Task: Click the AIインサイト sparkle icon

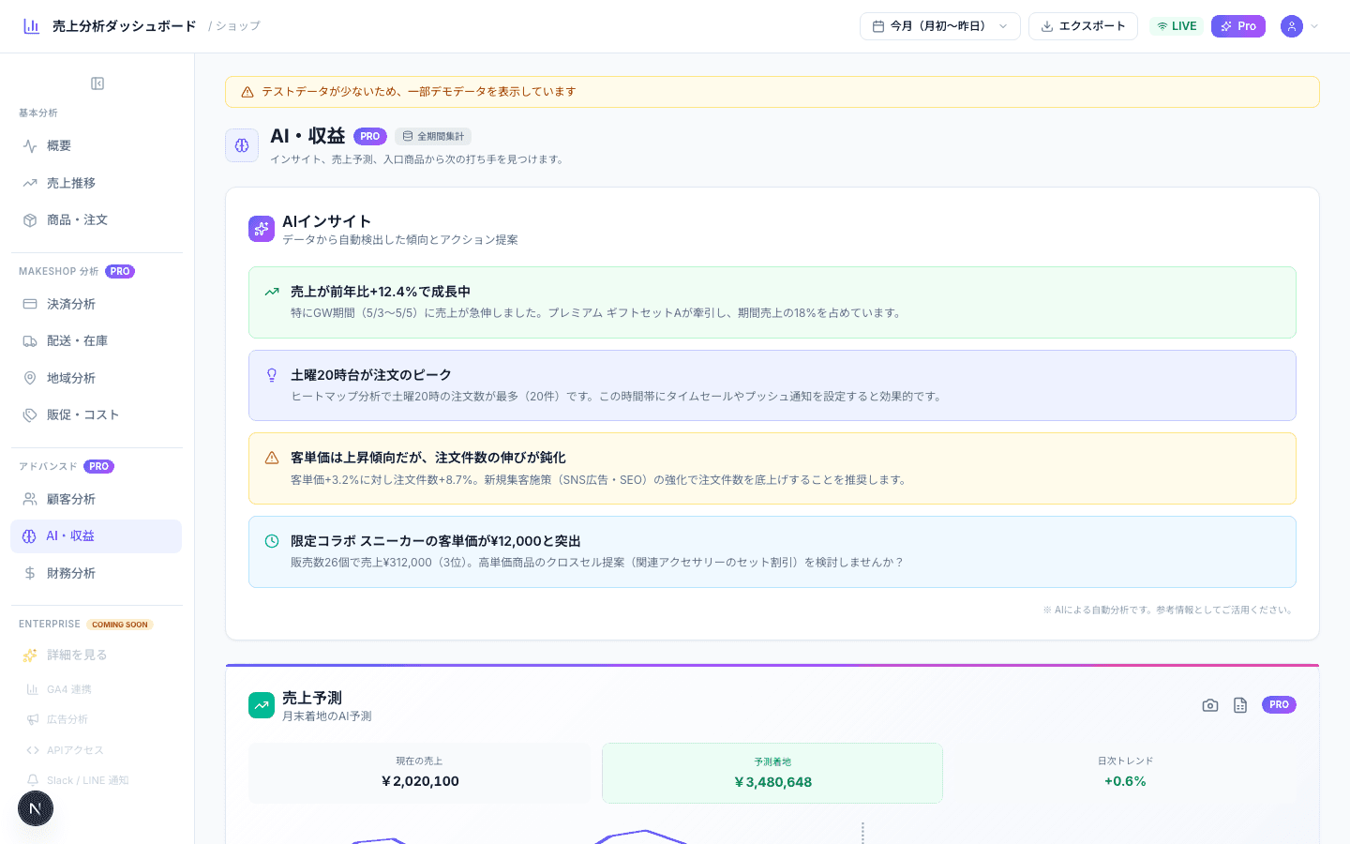Action: [262, 229]
